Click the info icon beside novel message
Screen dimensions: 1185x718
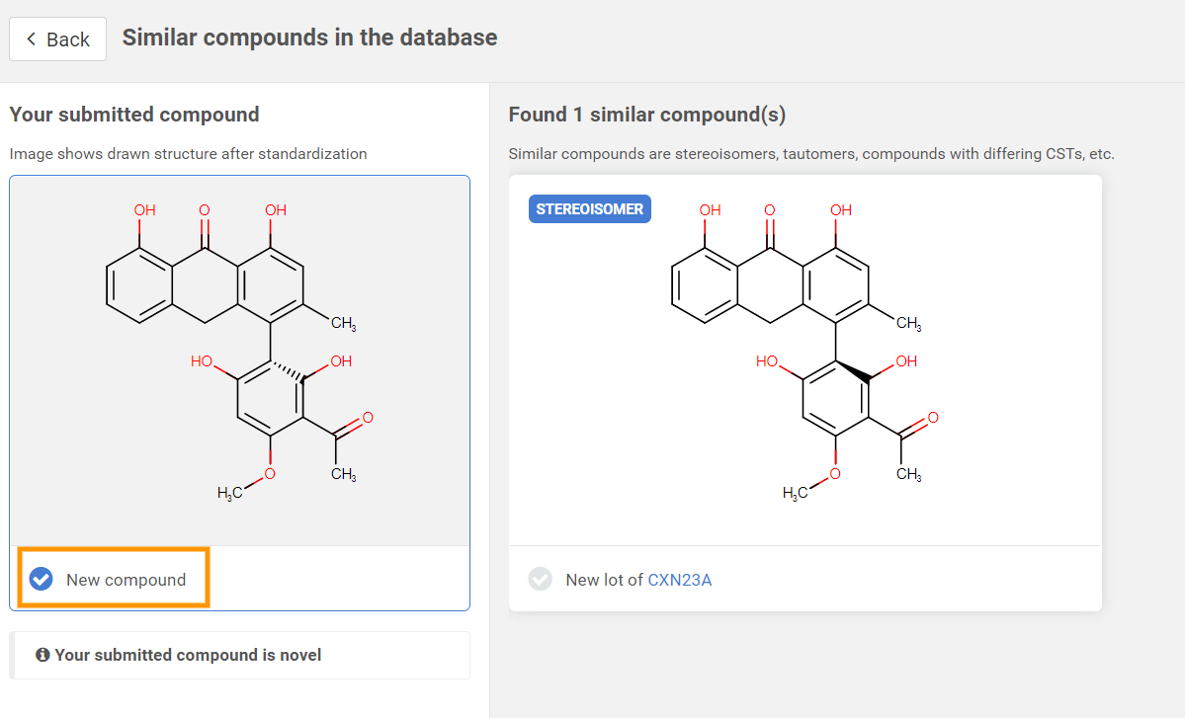click(42, 655)
